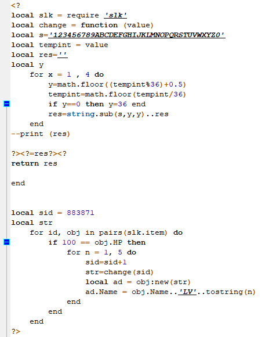Image resolution: width=276 pixels, height=337 pixels.
Task: Click the empty string literal after res=
Action: point(63,55)
